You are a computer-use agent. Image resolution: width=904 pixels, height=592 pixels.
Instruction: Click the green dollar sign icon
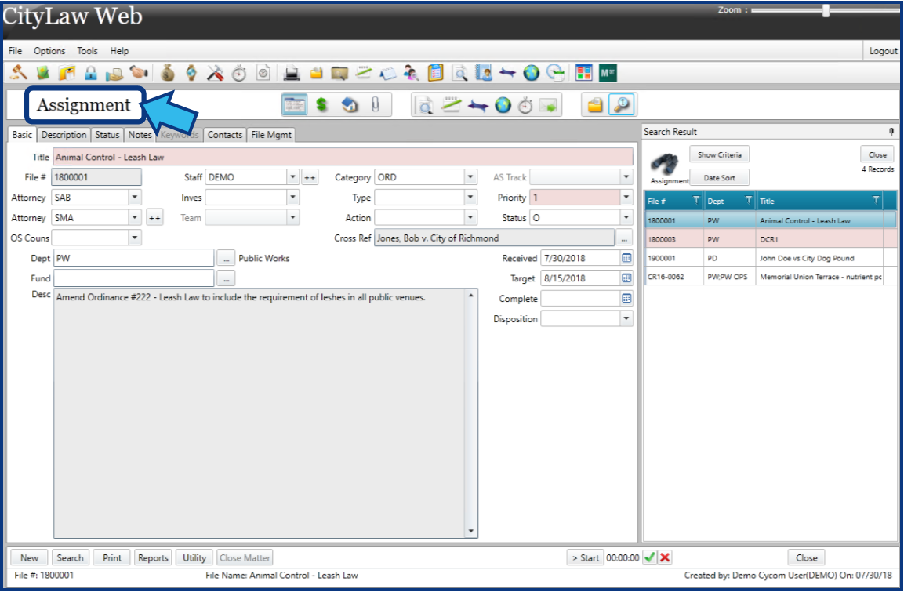(x=321, y=104)
